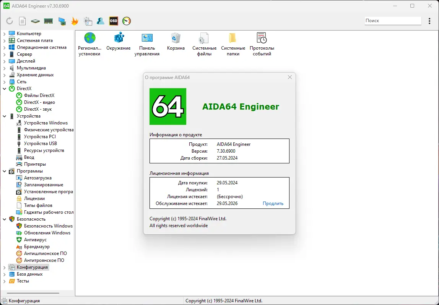Click the Refresh toolbar icon
The height and width of the screenshot is (305, 439).
(10, 21)
